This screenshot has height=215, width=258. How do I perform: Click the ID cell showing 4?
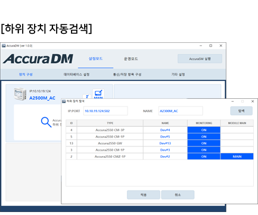point(72,130)
